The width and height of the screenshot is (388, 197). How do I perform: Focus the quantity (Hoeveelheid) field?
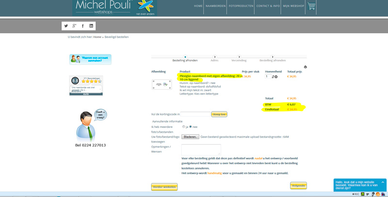[268, 77]
